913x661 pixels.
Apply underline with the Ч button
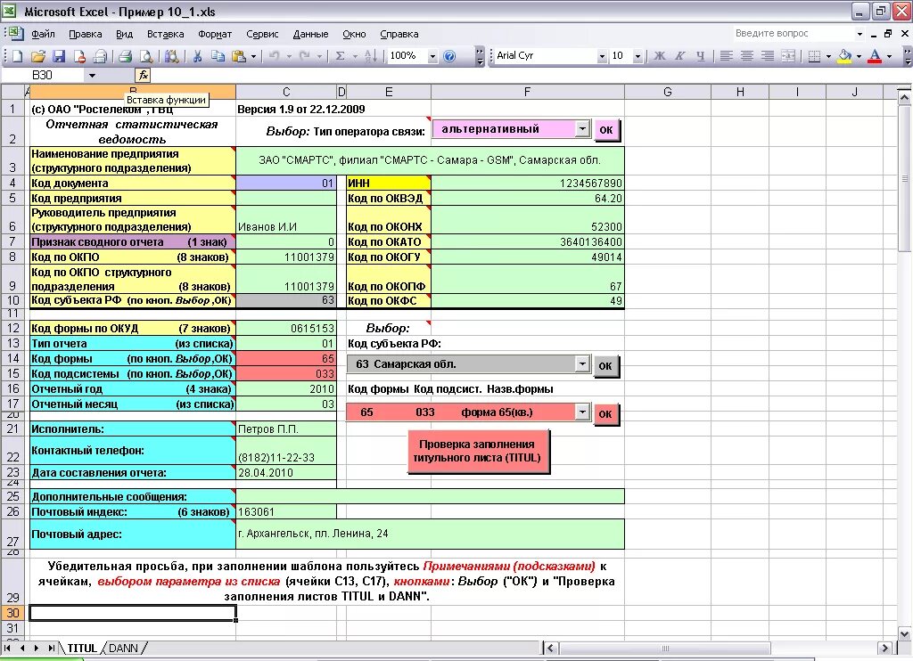[x=701, y=56]
